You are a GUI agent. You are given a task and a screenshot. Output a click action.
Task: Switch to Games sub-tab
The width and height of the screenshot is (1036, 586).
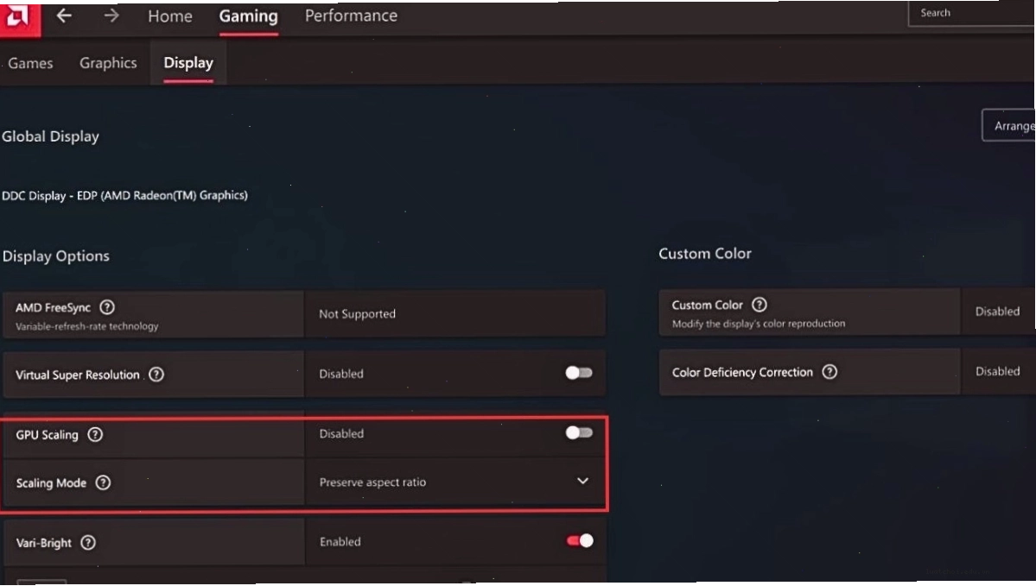pyautogui.click(x=30, y=63)
